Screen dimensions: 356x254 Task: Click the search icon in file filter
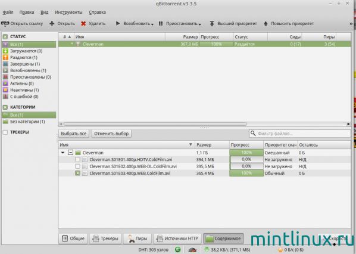(x=253, y=133)
